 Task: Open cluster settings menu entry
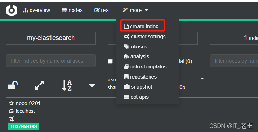(x=144, y=36)
